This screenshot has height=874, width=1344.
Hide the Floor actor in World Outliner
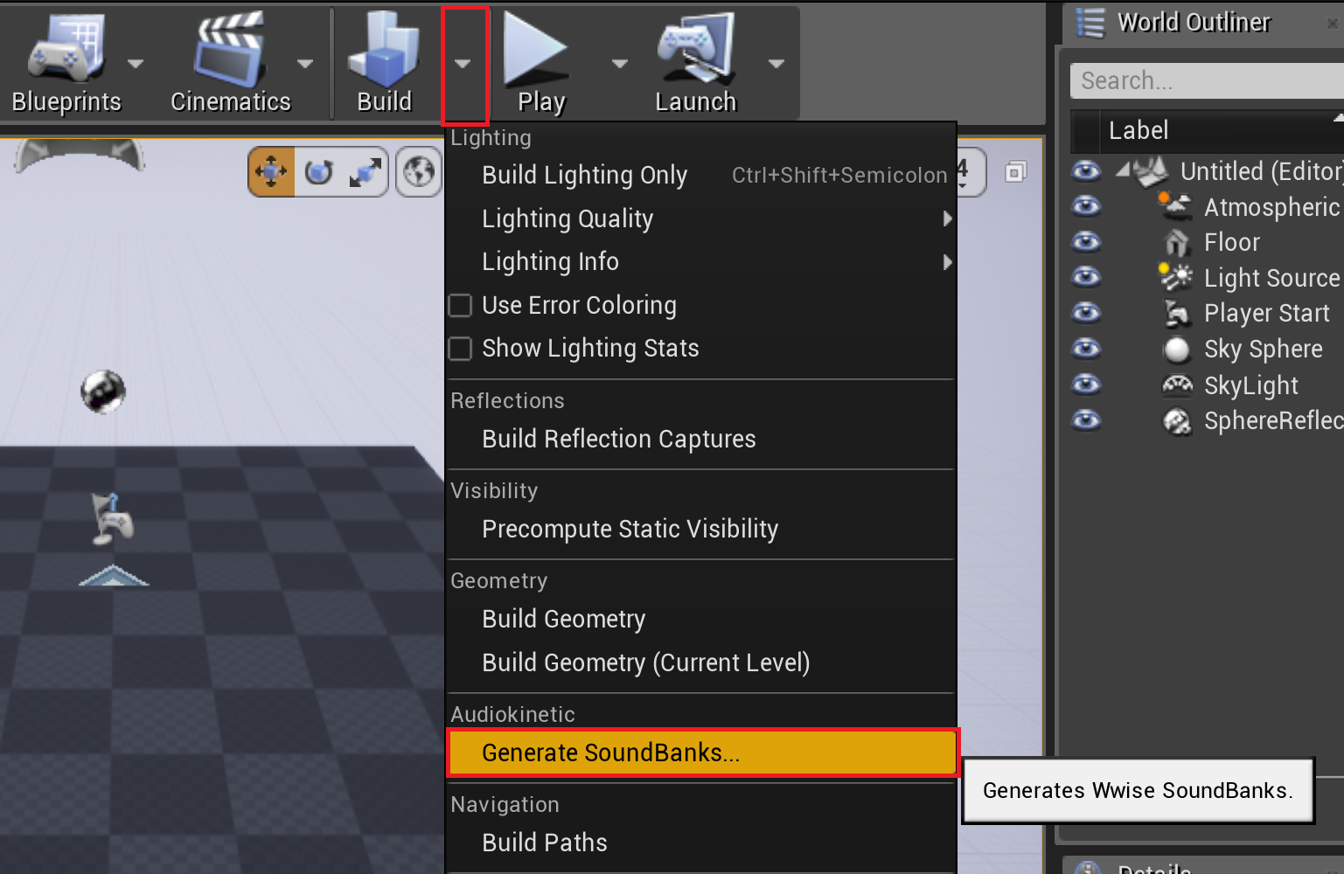tap(1085, 241)
